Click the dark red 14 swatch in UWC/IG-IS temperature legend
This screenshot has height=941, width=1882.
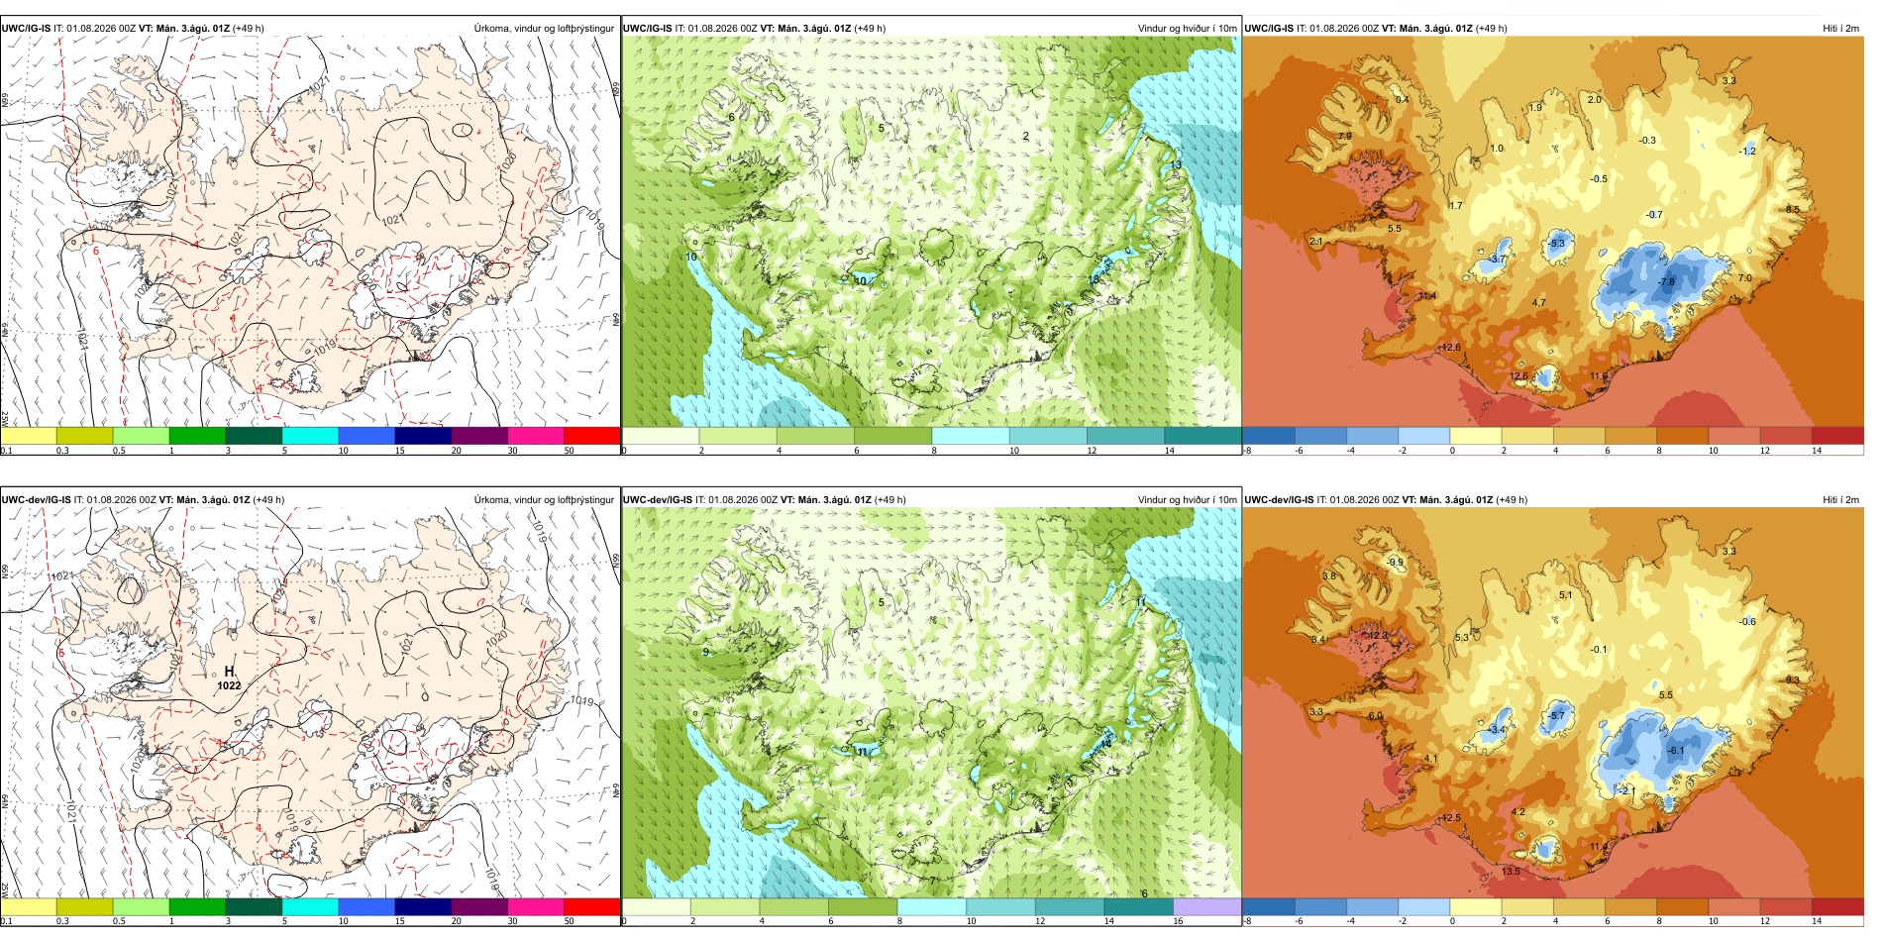tap(1837, 436)
